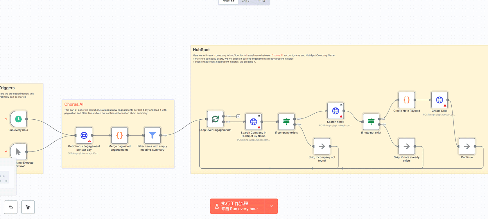Open the Create Note Payload code node
The image size is (488, 219).
point(407,100)
